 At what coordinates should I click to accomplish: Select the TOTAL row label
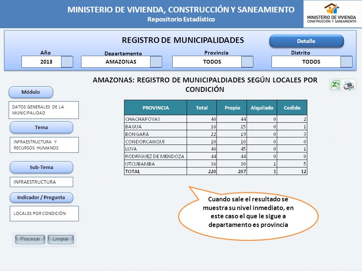(132, 172)
